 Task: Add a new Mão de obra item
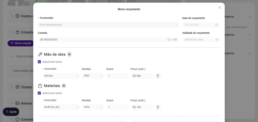point(70,54)
